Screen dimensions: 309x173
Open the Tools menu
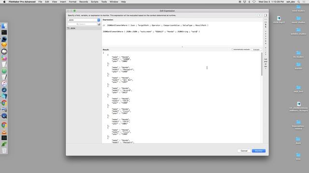coord(104,2)
